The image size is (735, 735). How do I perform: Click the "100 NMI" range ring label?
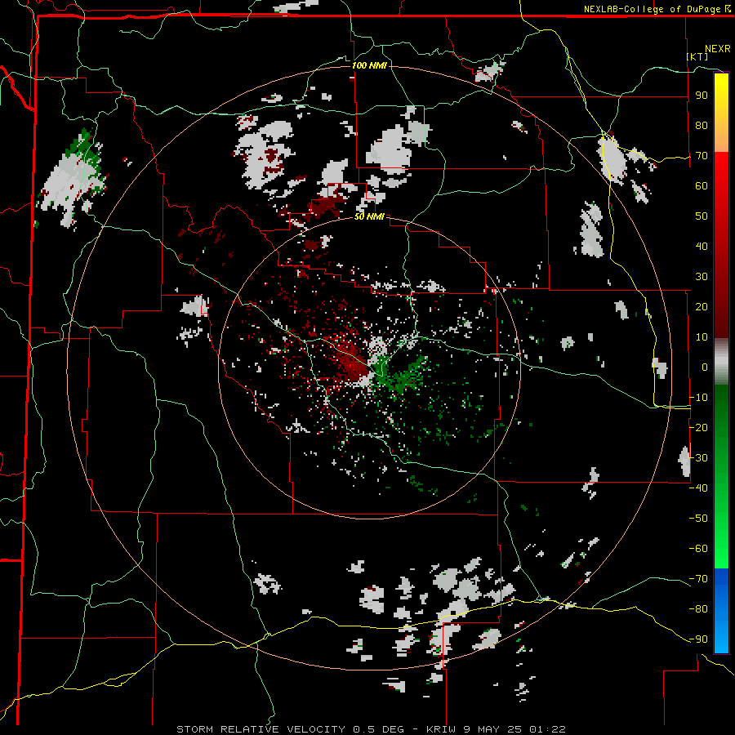point(369,65)
